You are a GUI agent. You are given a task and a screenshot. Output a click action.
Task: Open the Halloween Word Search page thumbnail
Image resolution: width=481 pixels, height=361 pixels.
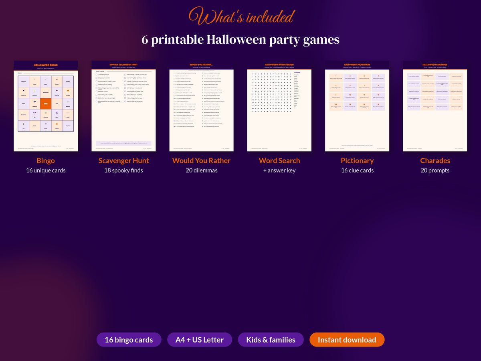point(279,106)
